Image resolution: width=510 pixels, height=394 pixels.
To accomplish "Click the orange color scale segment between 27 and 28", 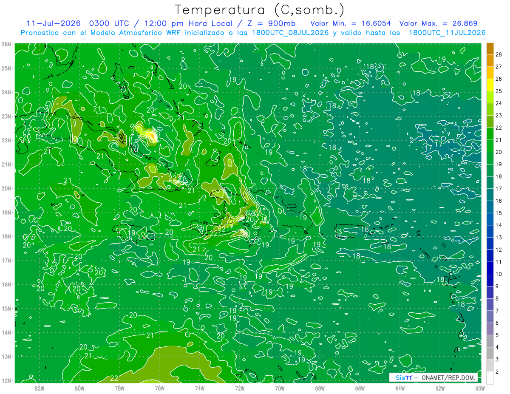I will [x=490, y=60].
